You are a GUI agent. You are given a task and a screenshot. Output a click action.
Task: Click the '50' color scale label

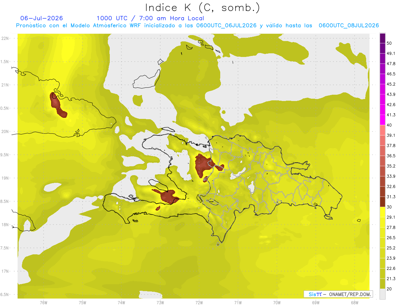[390, 43]
